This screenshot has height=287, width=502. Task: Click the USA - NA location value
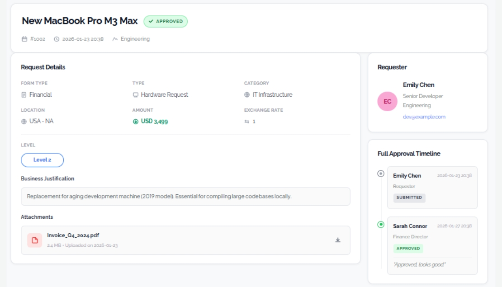41,121
